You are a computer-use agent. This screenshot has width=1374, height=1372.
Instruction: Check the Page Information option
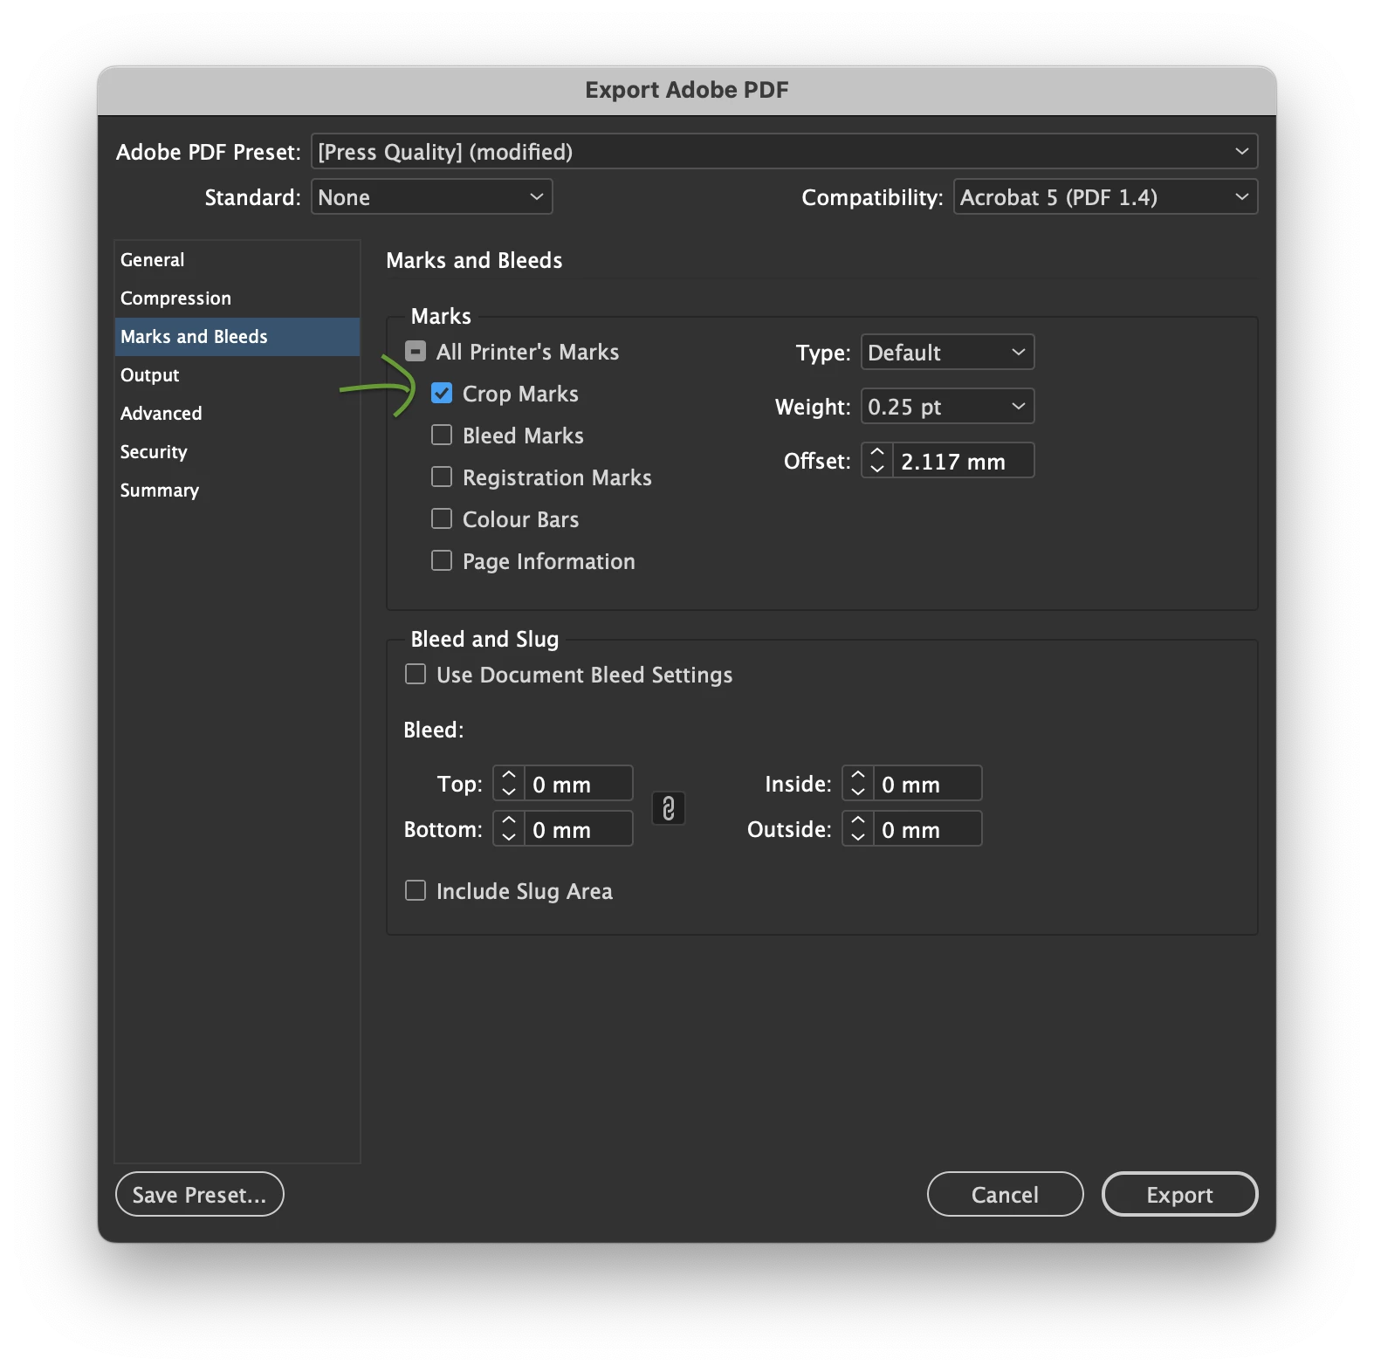click(x=442, y=561)
